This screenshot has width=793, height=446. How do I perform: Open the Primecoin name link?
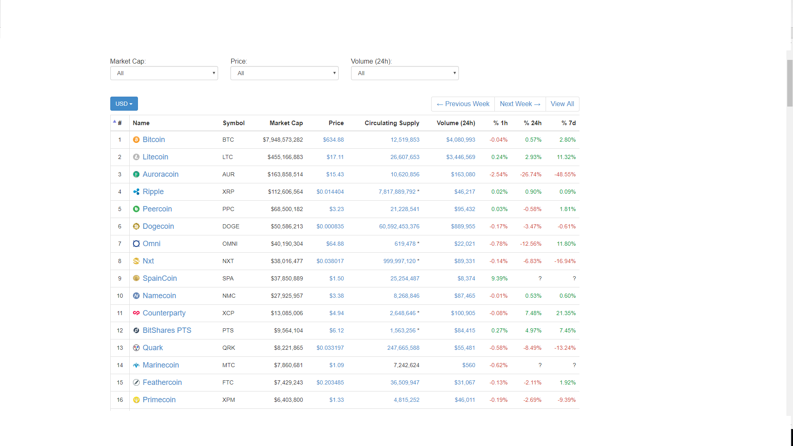click(x=159, y=400)
